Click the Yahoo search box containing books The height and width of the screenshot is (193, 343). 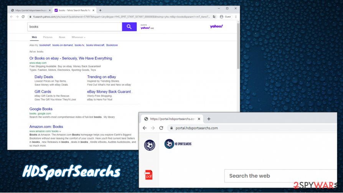pos(74,27)
